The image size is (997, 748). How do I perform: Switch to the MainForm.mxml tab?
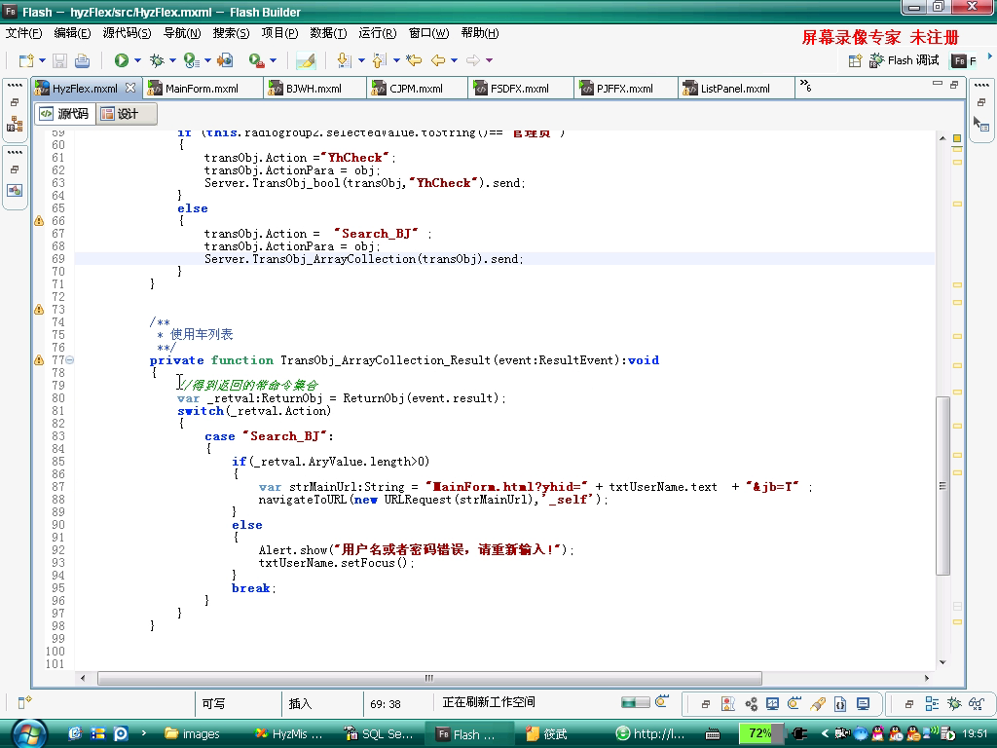[x=202, y=89]
